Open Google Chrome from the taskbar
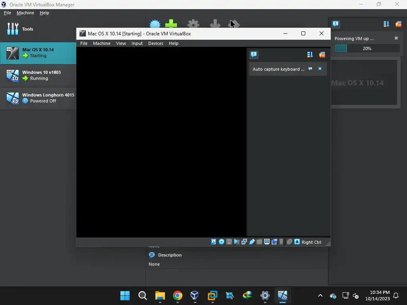407x305 pixels. (178, 295)
